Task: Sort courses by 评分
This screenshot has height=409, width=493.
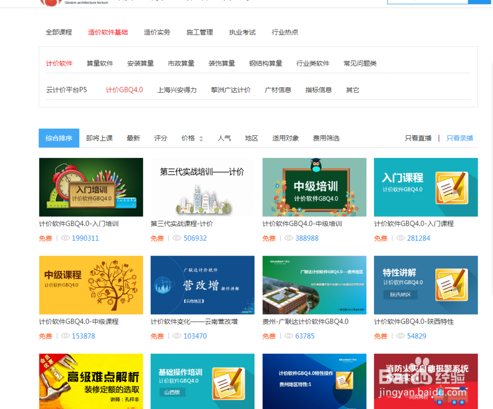Action: pos(161,138)
